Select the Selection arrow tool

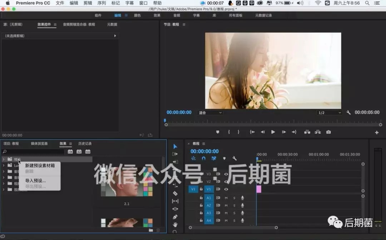click(175, 146)
